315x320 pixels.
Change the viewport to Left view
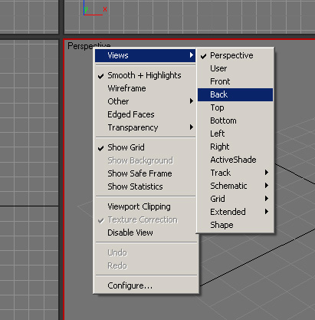[x=235, y=134]
